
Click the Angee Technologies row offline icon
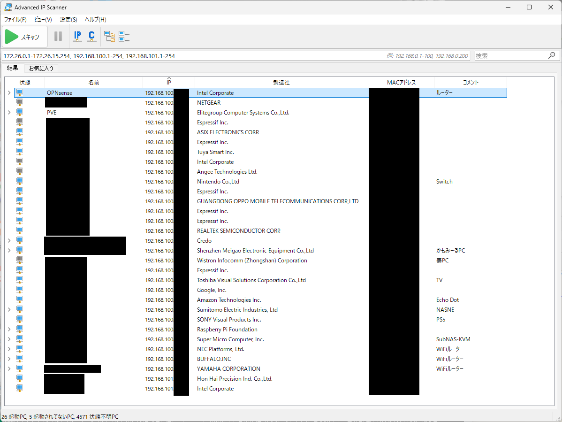click(20, 172)
